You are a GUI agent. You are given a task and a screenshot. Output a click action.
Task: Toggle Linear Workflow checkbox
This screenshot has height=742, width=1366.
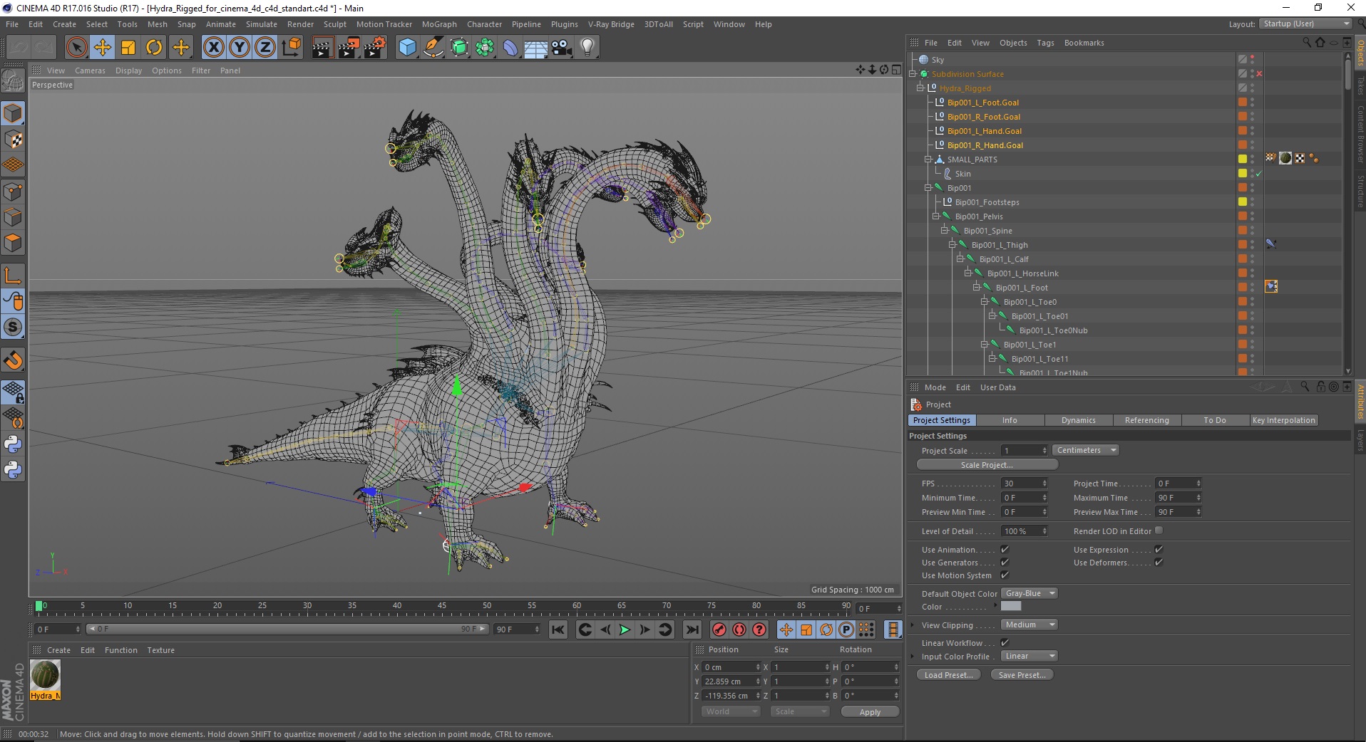click(x=1005, y=642)
